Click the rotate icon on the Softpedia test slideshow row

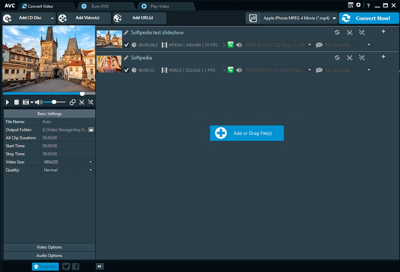pos(337,32)
